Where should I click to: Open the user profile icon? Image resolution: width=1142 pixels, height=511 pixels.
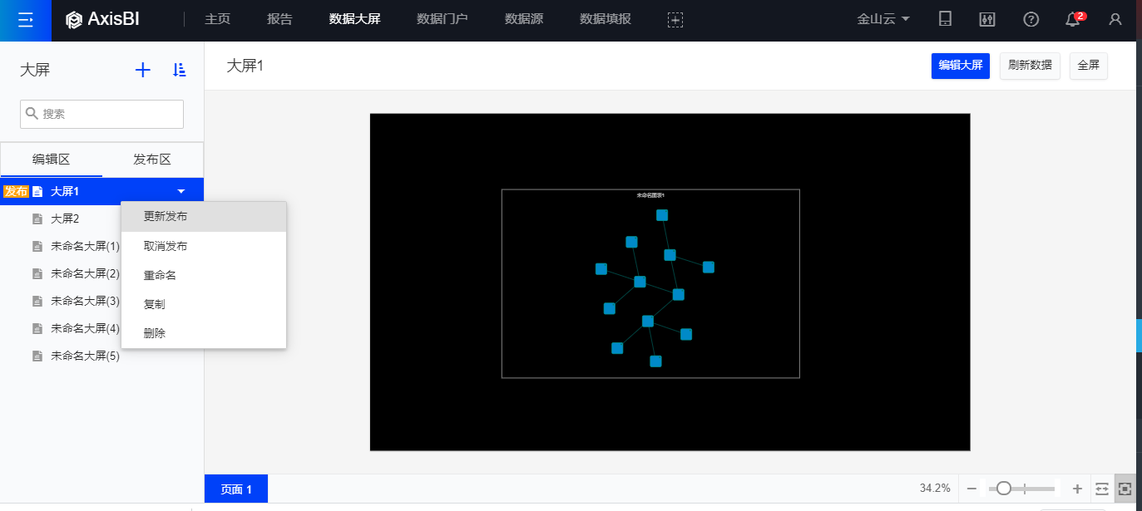point(1115,19)
